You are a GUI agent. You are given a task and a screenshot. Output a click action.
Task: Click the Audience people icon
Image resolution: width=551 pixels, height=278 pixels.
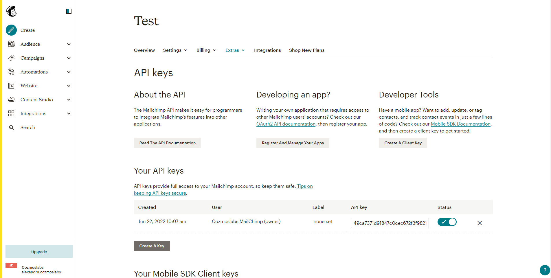point(11,44)
